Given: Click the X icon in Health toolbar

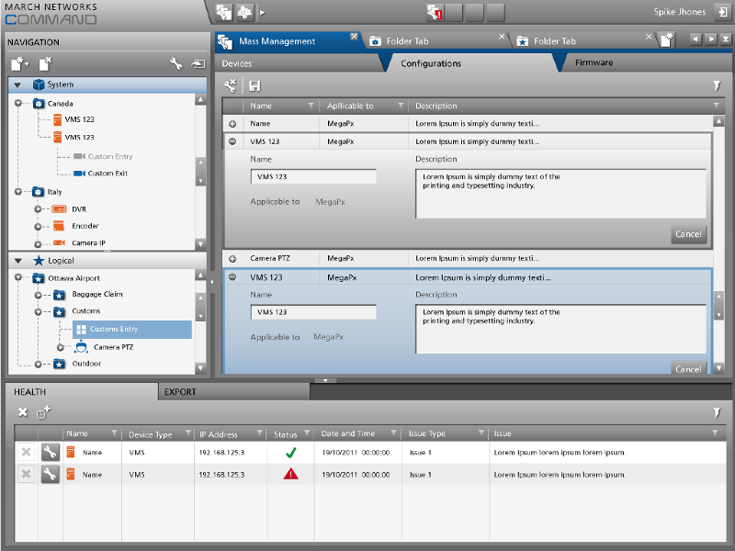Looking at the screenshot, I should click(23, 413).
